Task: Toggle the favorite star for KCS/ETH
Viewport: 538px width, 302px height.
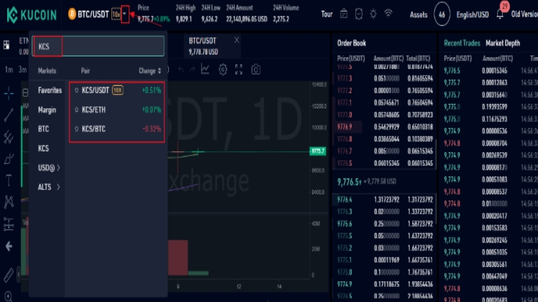Action: pos(76,110)
